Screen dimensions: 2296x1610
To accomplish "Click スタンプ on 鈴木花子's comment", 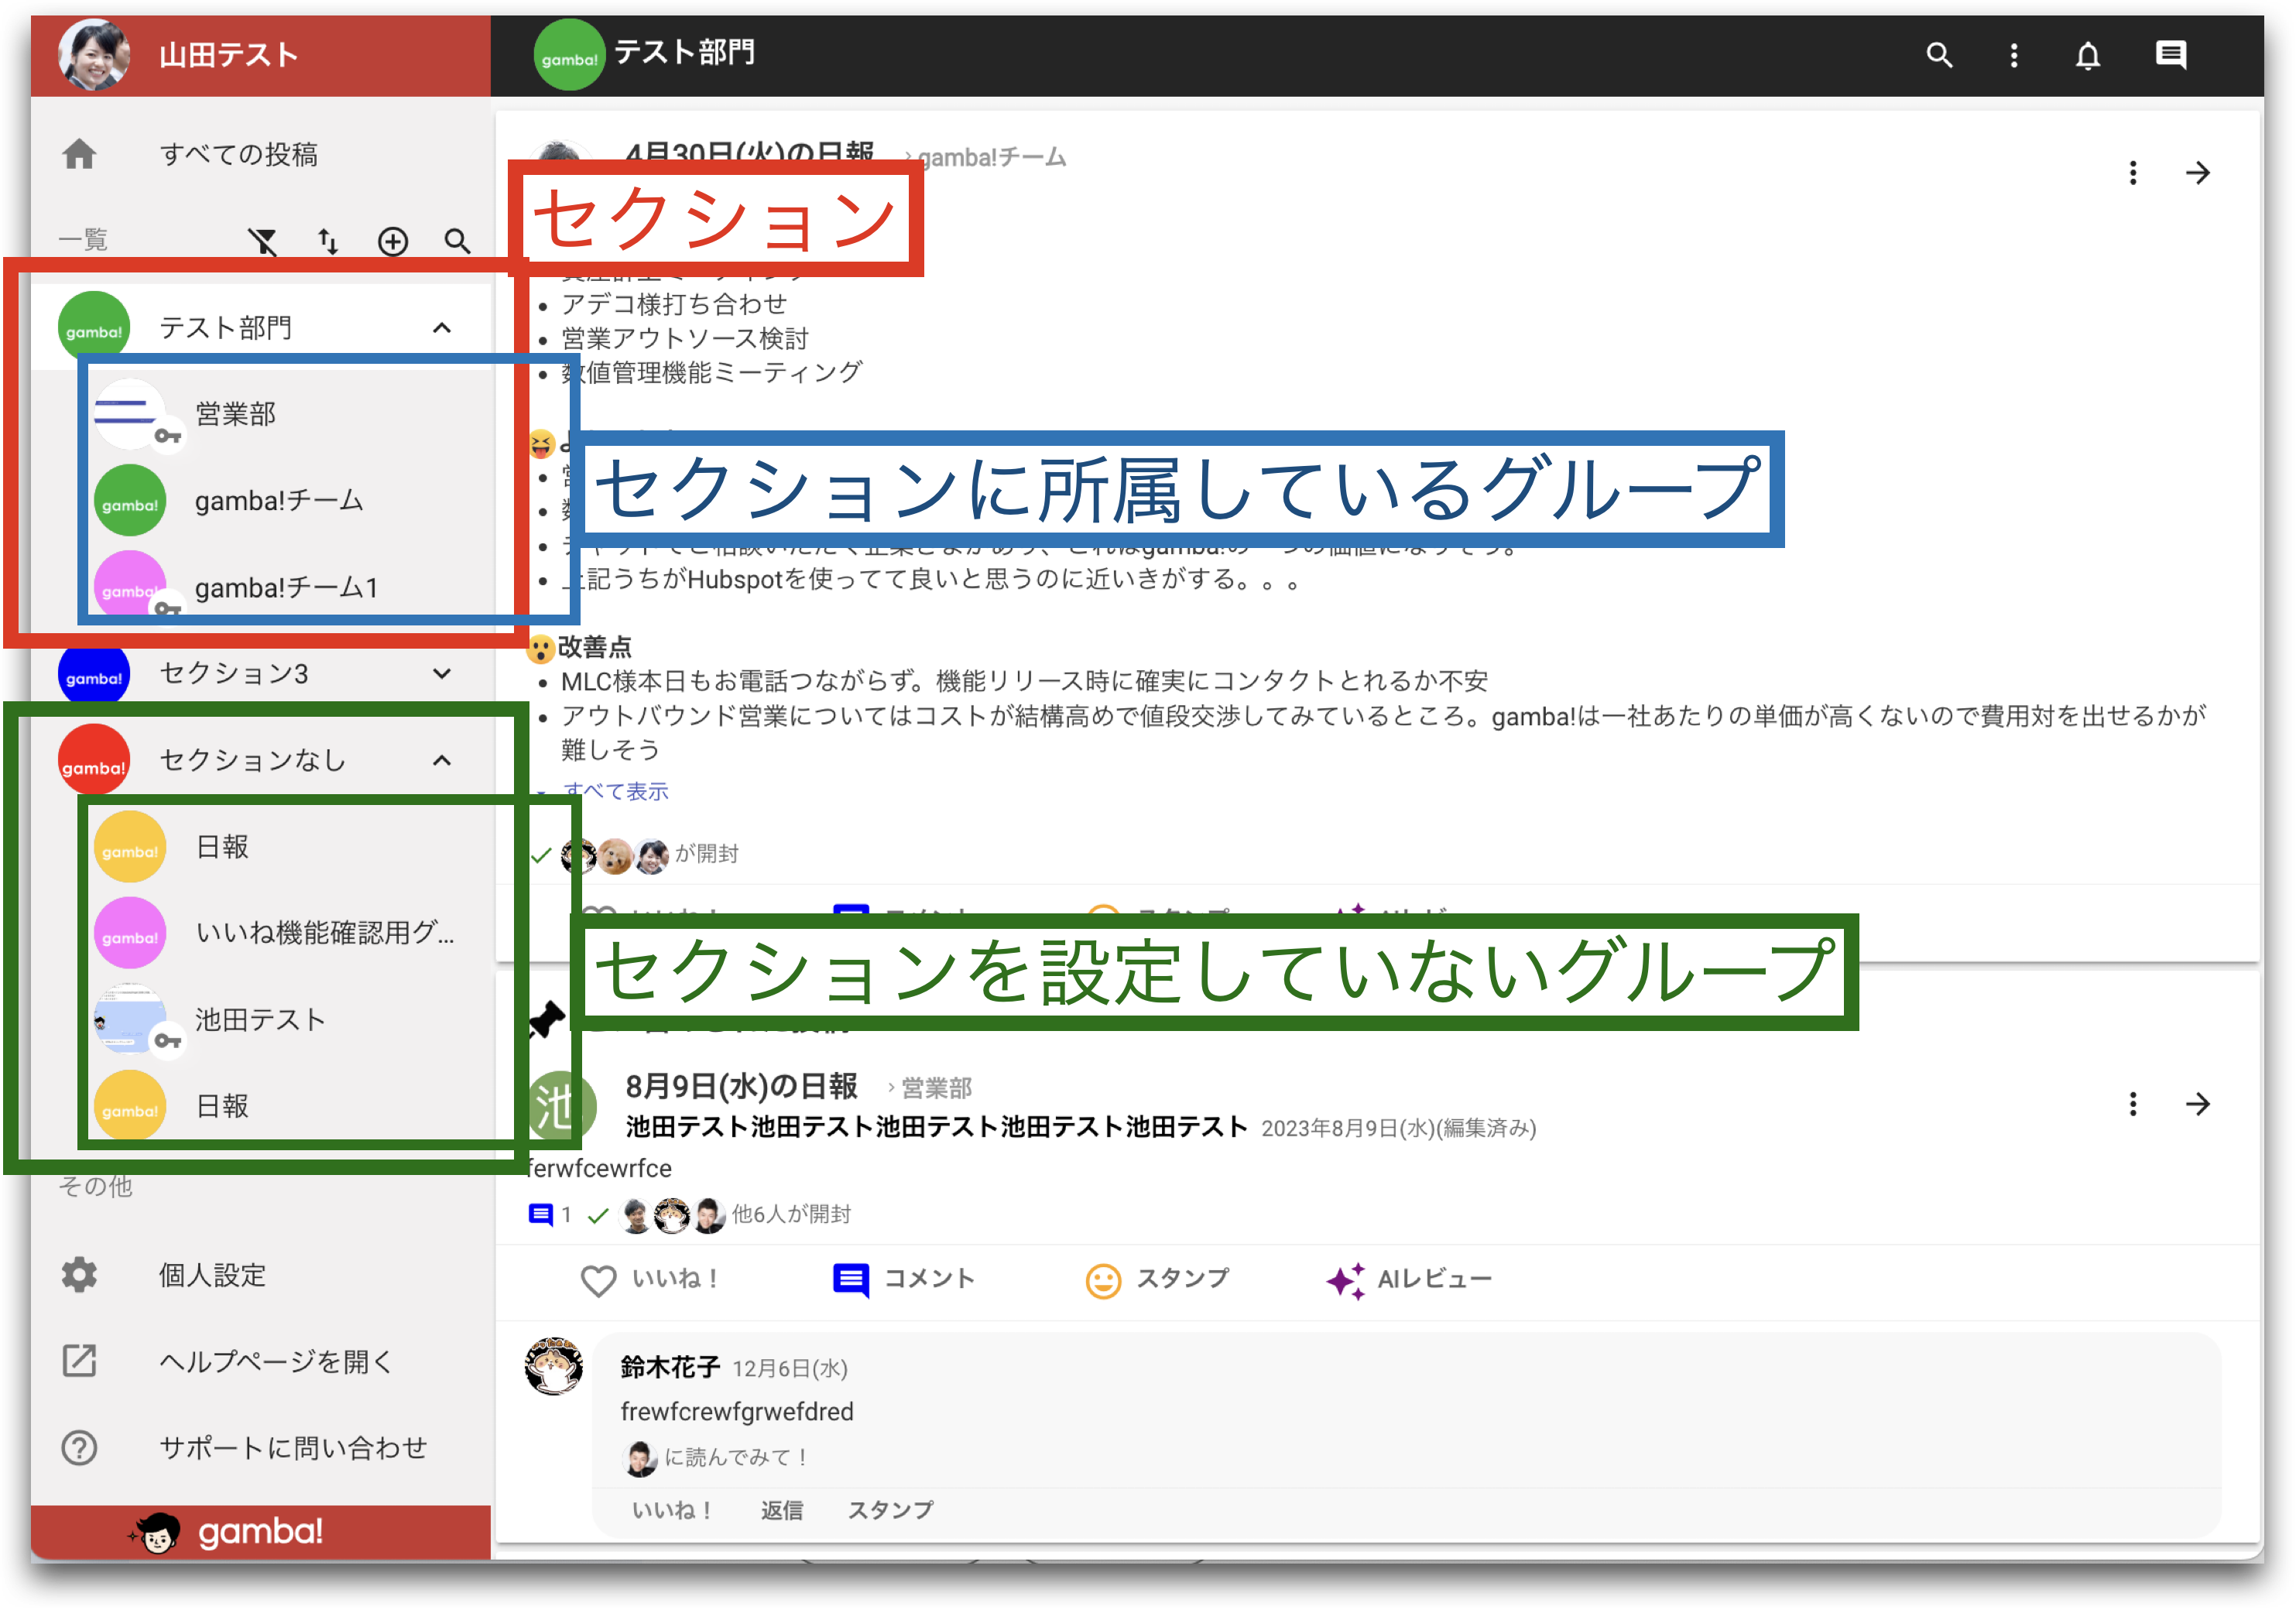I will tap(890, 1511).
